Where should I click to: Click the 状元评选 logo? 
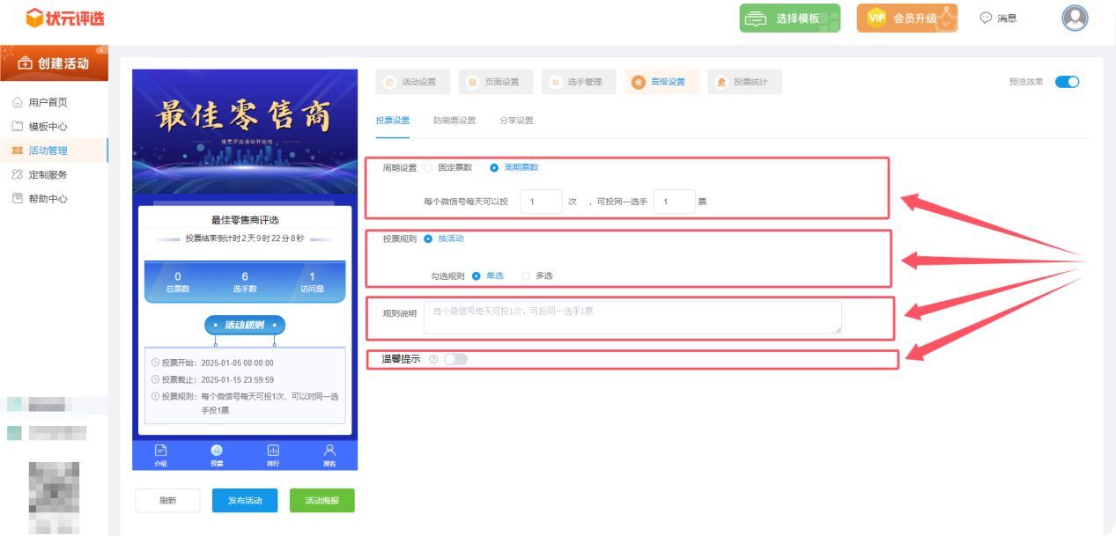point(65,18)
